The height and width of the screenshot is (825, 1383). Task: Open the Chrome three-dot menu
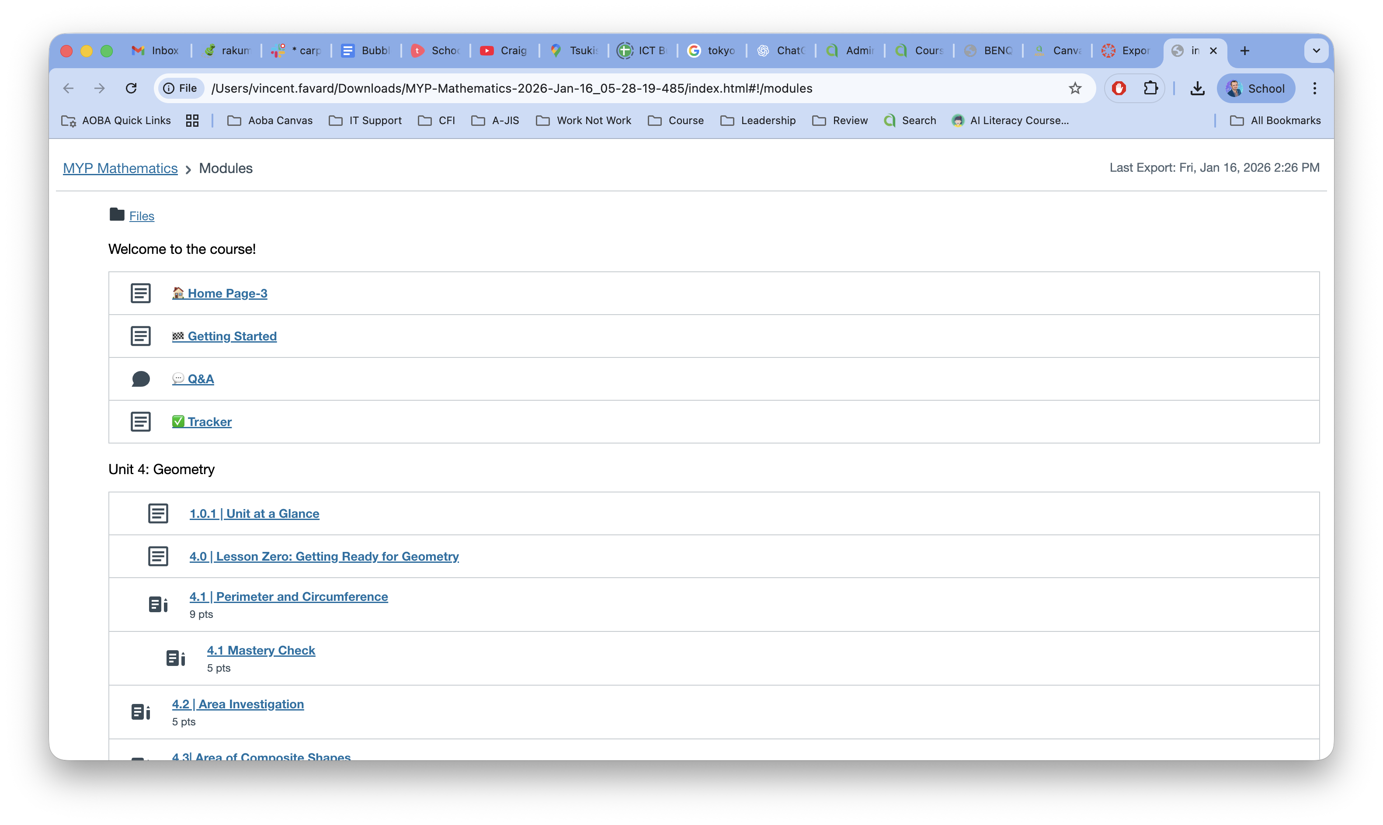click(1315, 88)
